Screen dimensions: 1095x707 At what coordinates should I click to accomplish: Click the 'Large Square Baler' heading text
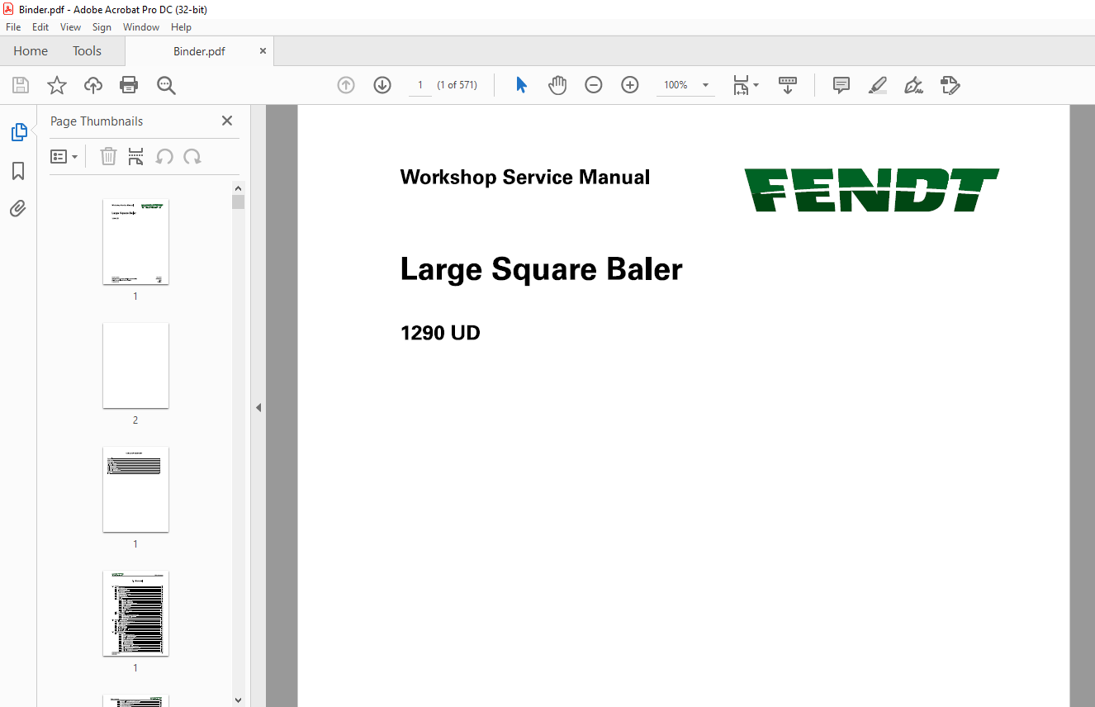point(542,270)
